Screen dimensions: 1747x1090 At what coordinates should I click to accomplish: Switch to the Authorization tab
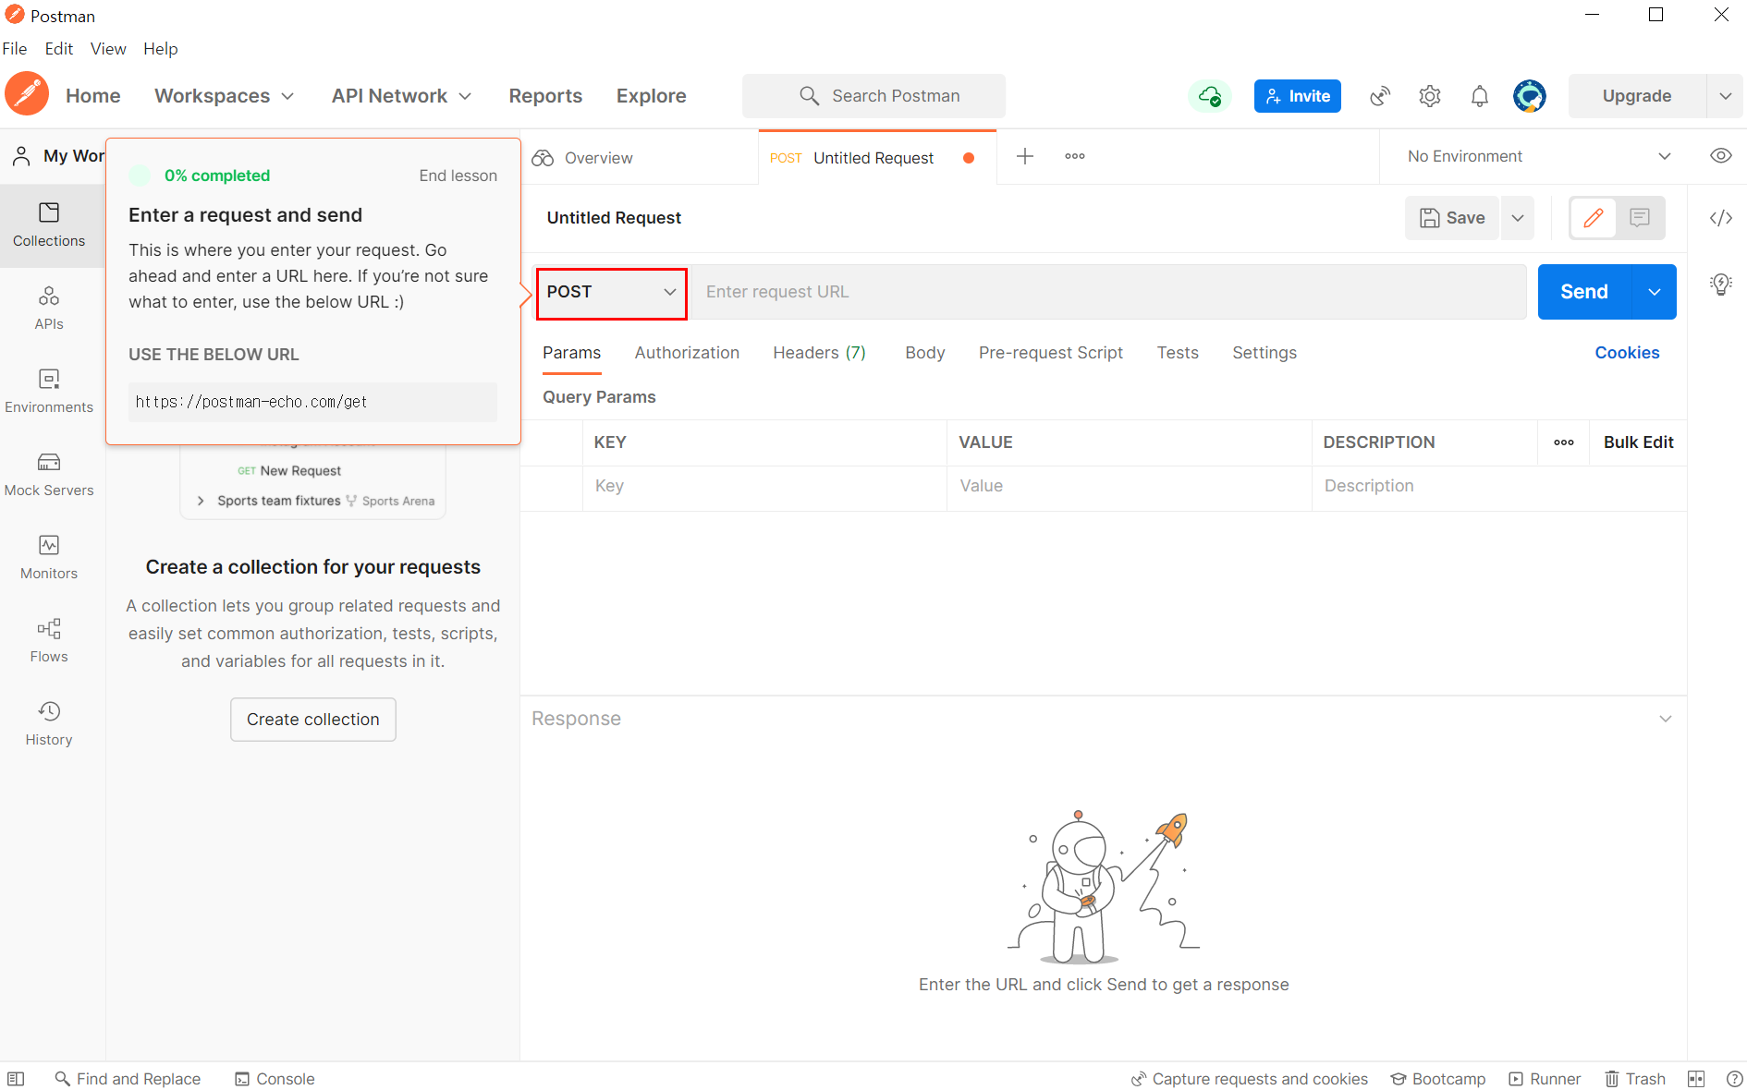coord(687,353)
